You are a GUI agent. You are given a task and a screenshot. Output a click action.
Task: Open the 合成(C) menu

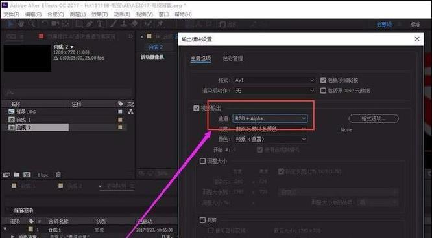tap(56, 14)
